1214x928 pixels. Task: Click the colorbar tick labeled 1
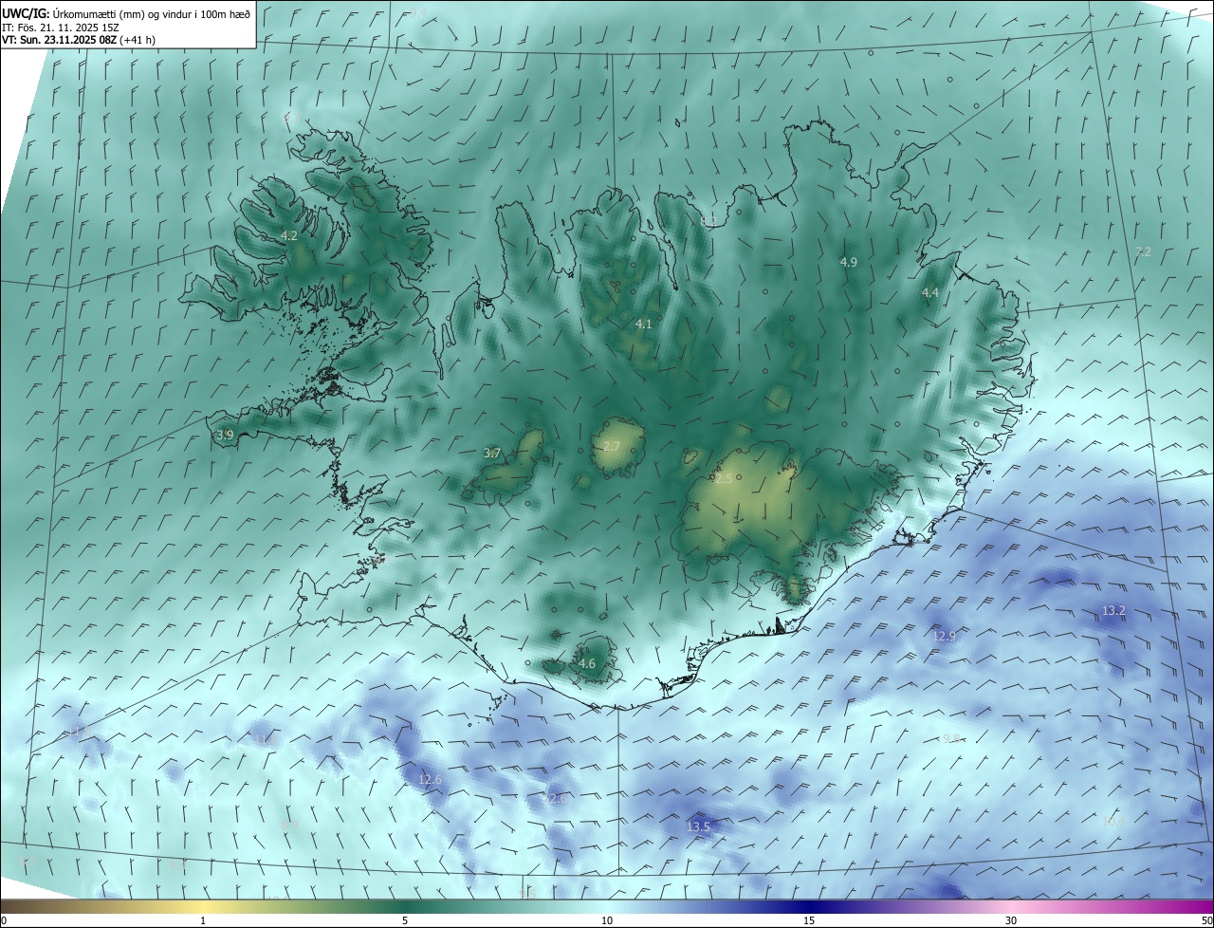(x=203, y=921)
